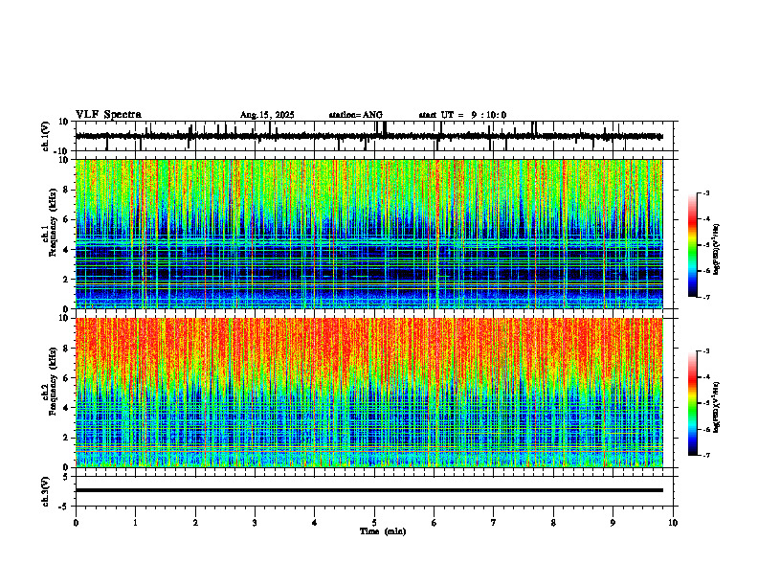
Task: Click the "VLF Spectra" plot title
Action: point(108,115)
